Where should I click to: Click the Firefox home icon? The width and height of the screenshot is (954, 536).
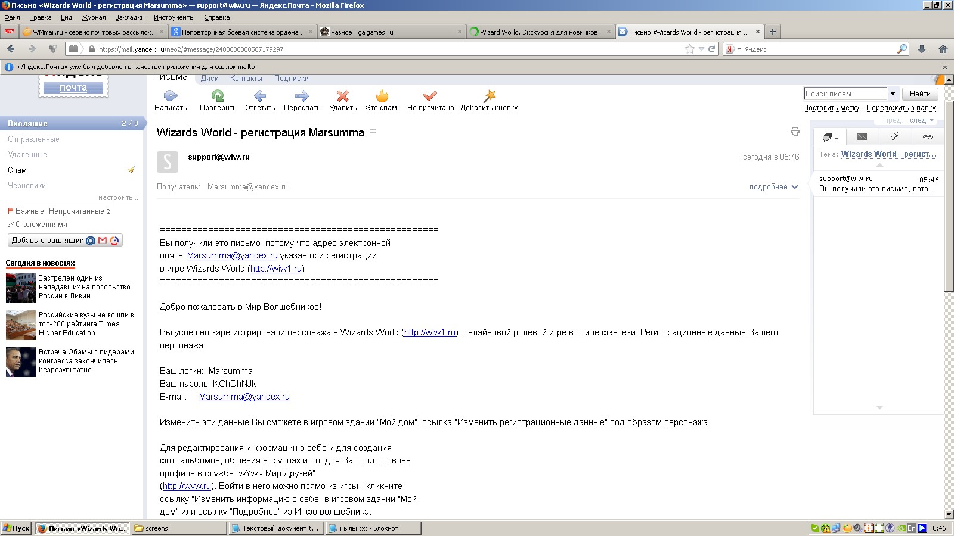943,49
